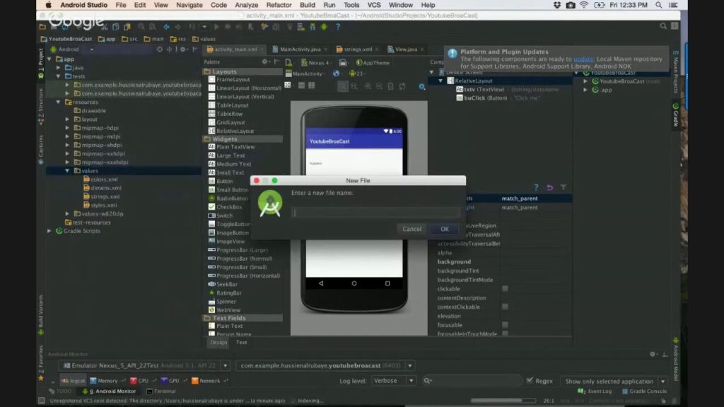Open the Emulator Nexus_5_API_22Test device dropdown
724x407 pixels.
tap(145, 365)
